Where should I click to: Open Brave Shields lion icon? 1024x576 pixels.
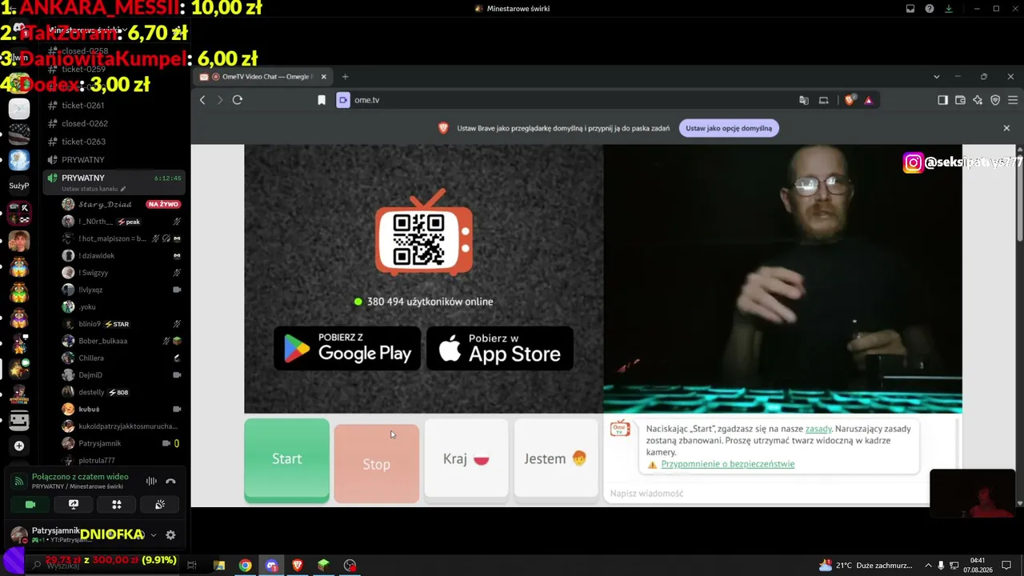(850, 100)
